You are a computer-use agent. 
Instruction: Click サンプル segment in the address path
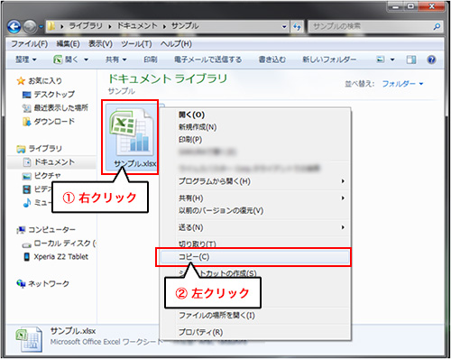tap(185, 26)
